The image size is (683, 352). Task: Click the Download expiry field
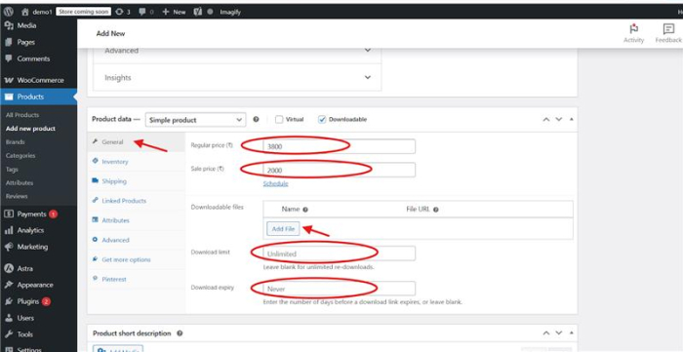(339, 289)
